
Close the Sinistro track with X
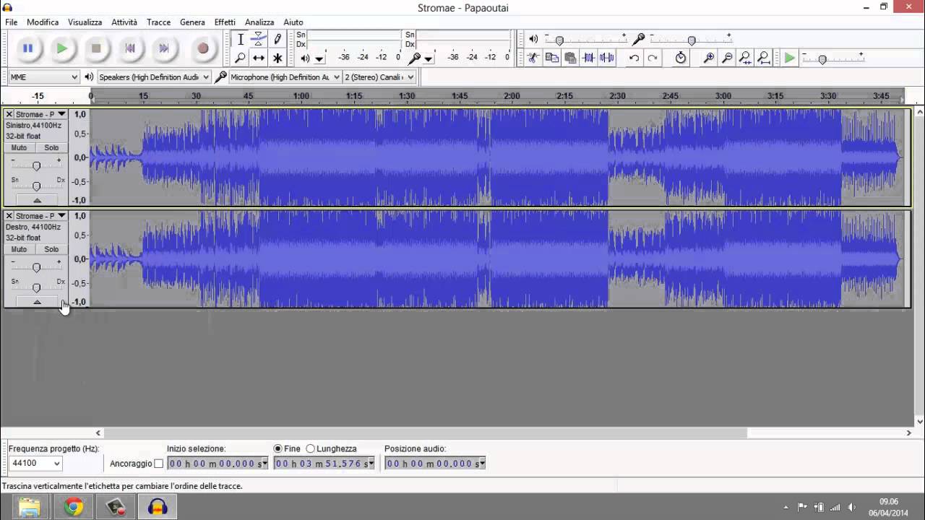pyautogui.click(x=9, y=114)
